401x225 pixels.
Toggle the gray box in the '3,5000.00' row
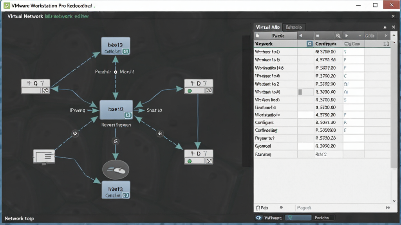point(300,92)
